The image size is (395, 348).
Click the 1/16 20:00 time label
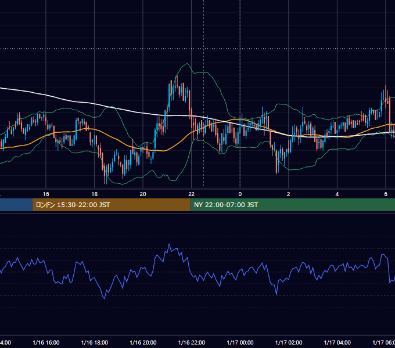tap(143, 342)
